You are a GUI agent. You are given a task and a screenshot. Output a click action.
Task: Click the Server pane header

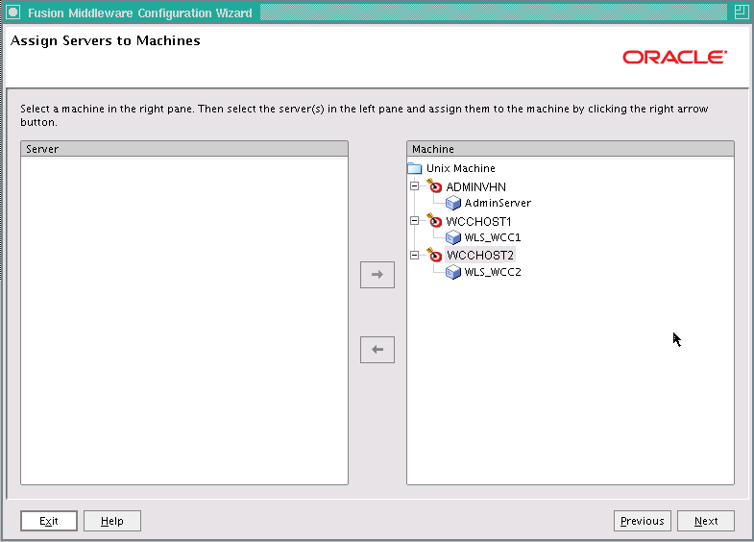coord(184,149)
